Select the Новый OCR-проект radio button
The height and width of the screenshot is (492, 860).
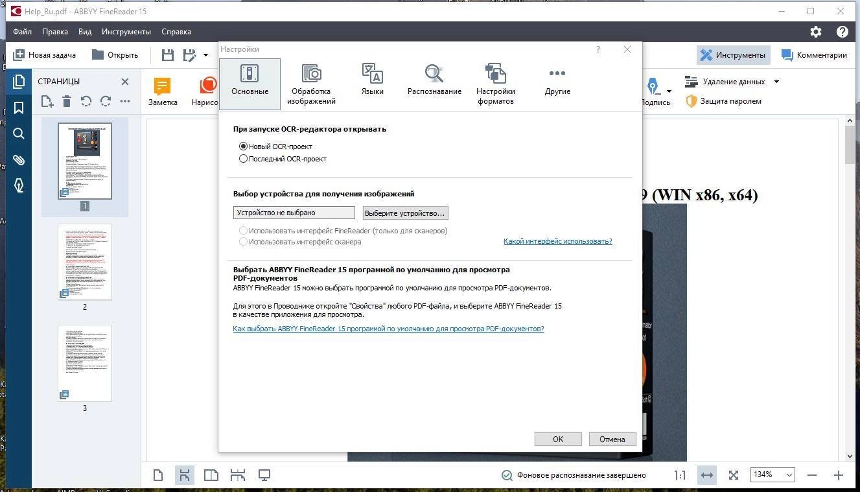[x=276, y=146]
